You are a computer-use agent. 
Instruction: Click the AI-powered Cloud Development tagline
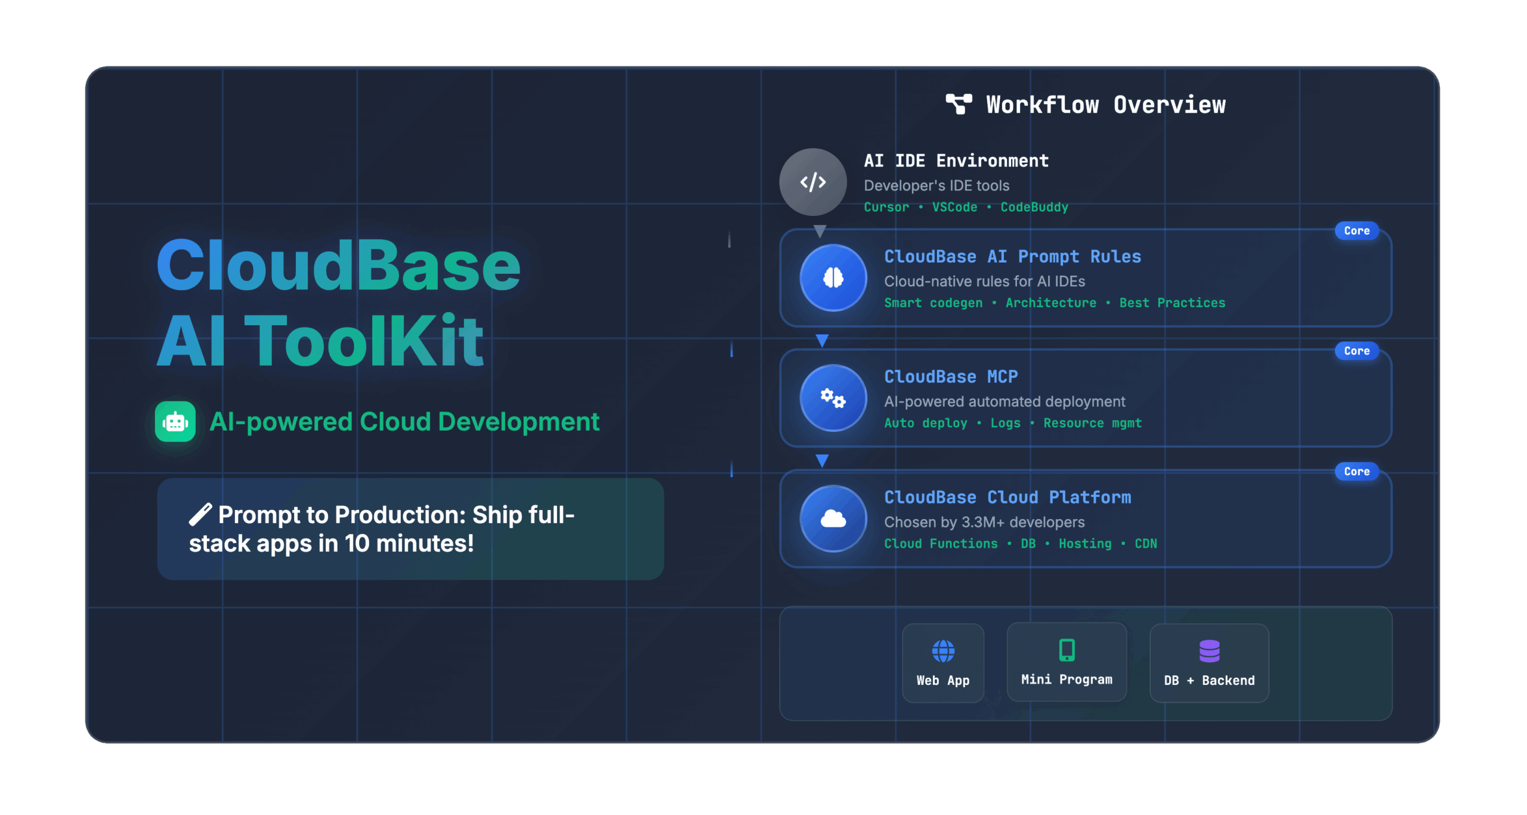tap(404, 421)
